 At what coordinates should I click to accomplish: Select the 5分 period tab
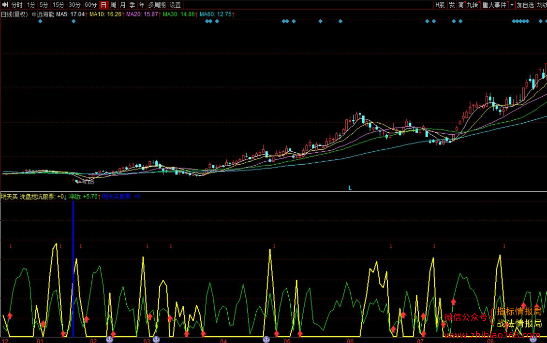(x=44, y=5)
